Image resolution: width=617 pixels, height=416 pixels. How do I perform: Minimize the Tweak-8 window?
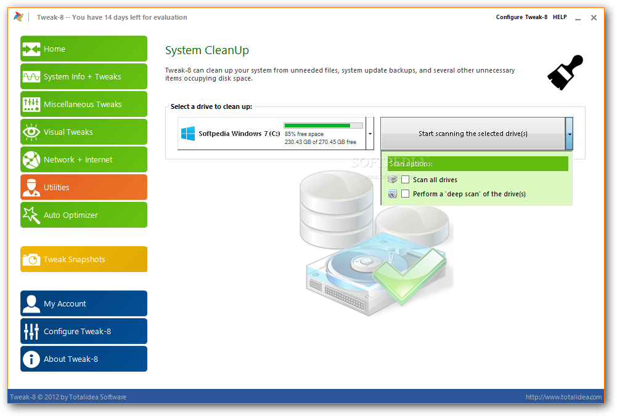tap(578, 18)
